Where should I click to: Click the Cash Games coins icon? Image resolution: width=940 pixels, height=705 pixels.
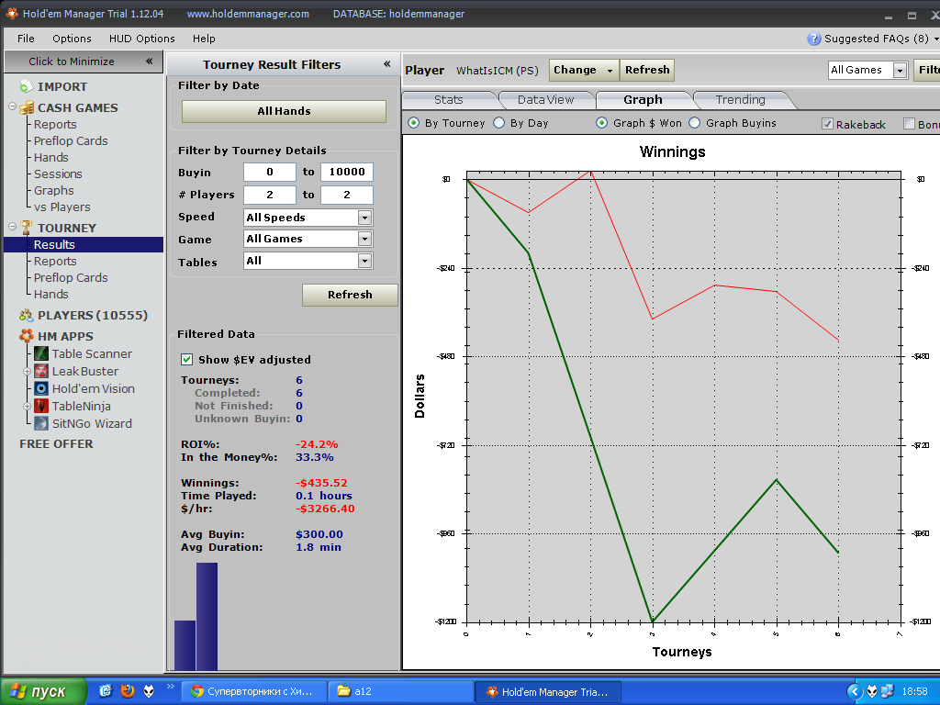coord(27,108)
